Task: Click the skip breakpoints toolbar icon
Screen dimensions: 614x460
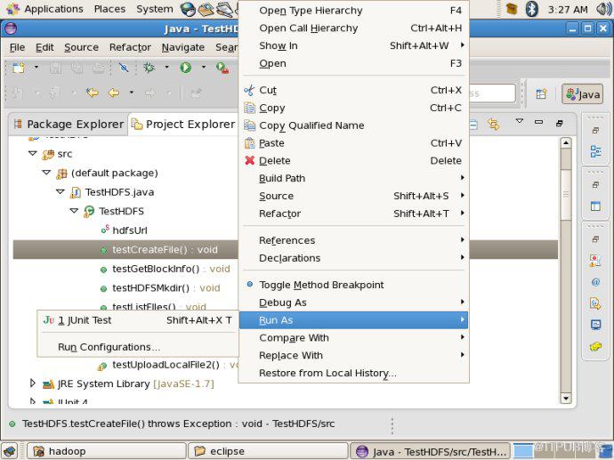Action: coord(124,68)
